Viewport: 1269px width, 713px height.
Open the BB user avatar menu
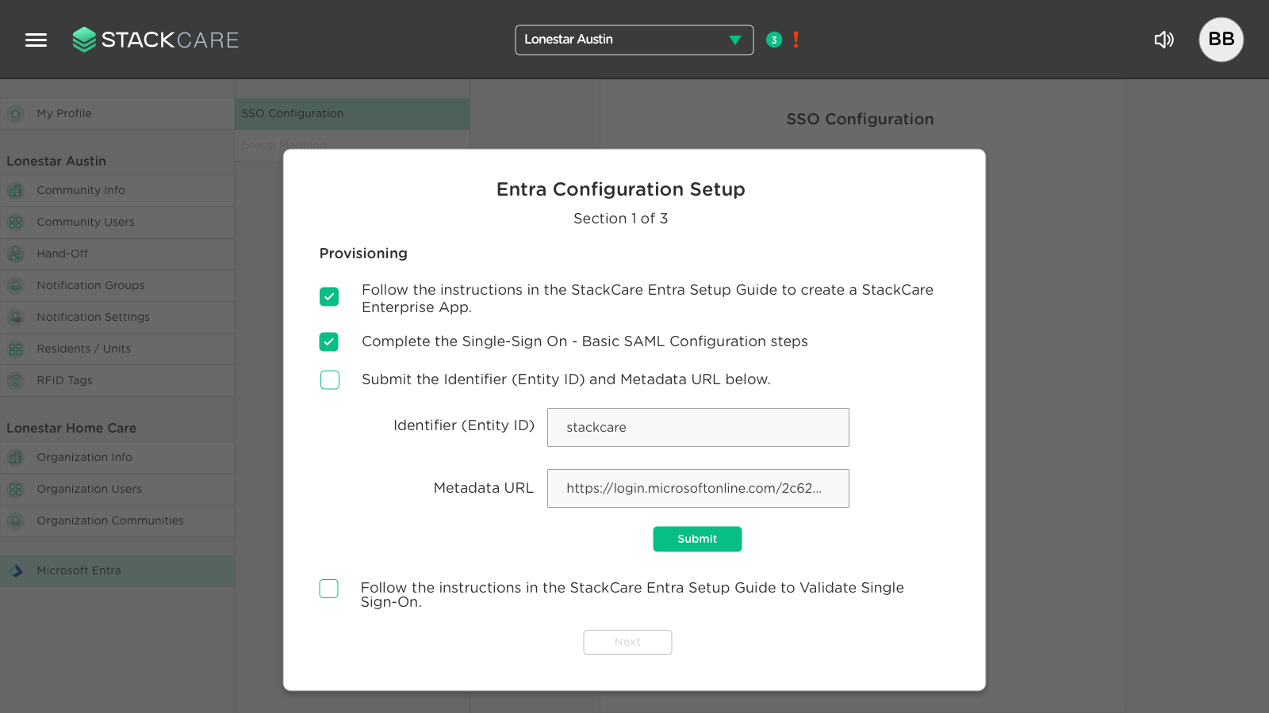pos(1221,40)
